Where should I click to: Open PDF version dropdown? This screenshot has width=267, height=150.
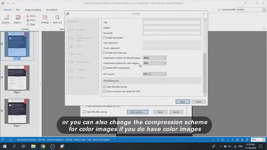155,74
